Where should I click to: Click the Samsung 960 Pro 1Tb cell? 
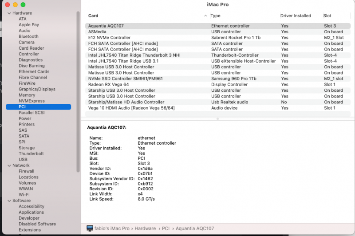pos(234,79)
